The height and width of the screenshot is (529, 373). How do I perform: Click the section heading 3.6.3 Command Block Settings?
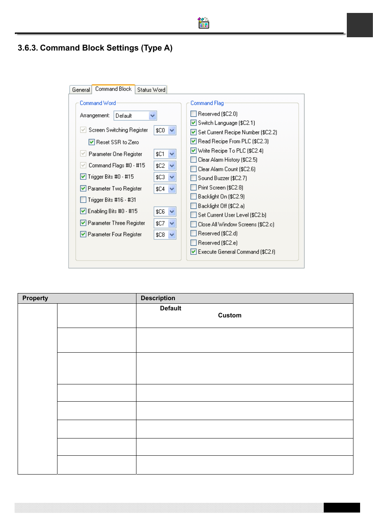point(95,48)
